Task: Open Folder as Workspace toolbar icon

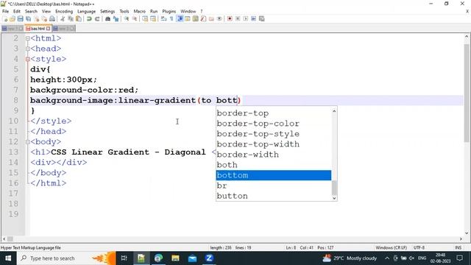Action: 211,18
